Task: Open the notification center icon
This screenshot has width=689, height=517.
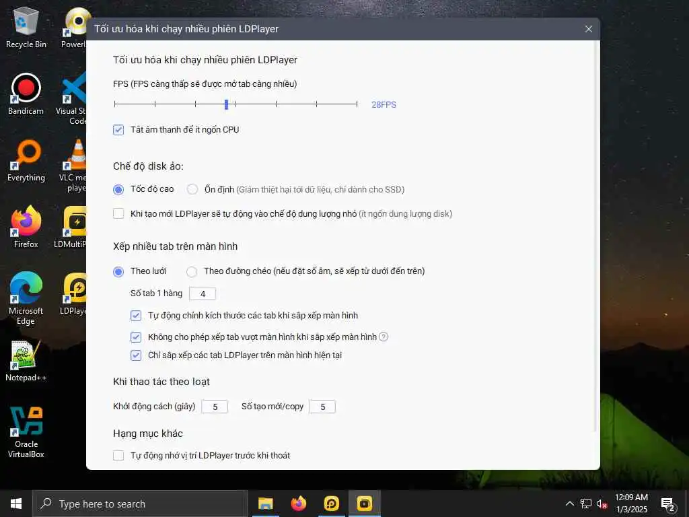Action: [668, 504]
